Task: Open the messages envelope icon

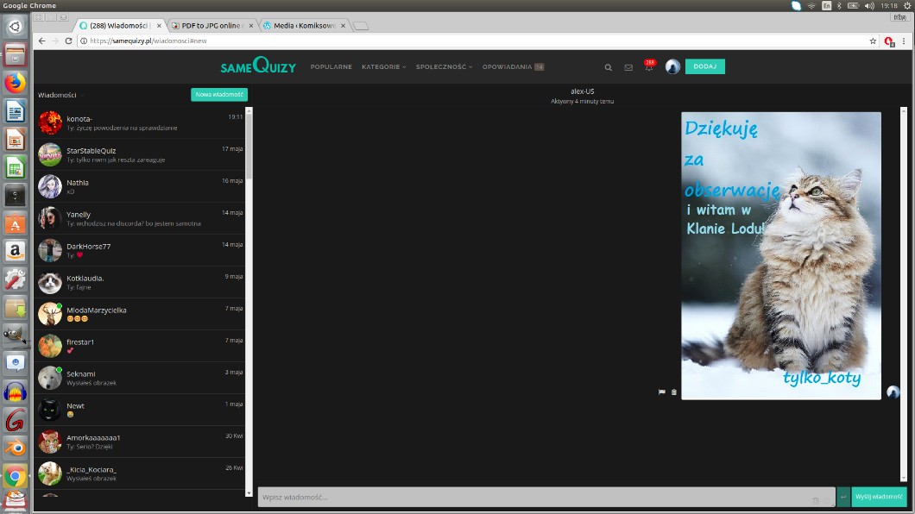Action: pyautogui.click(x=628, y=67)
